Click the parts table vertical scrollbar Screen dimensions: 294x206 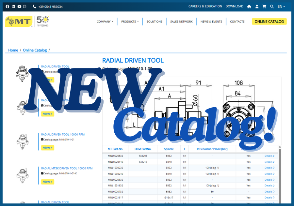coord(280,173)
